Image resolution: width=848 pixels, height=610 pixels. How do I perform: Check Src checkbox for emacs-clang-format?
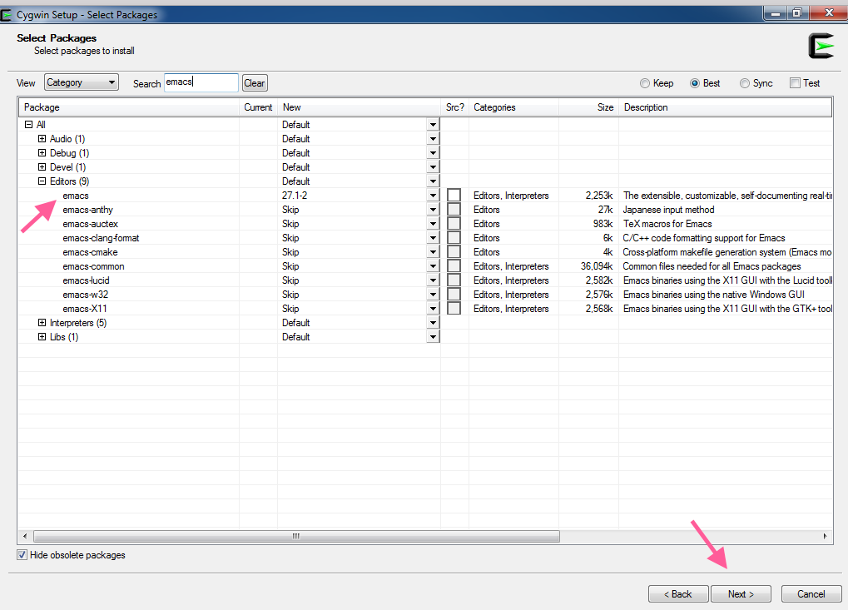pyautogui.click(x=454, y=237)
